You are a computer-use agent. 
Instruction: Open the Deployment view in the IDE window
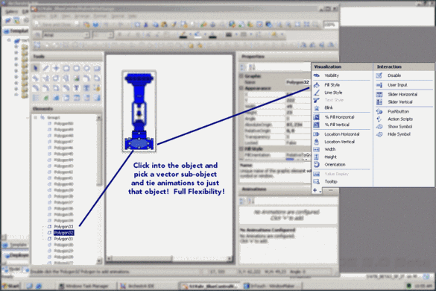(16, 255)
